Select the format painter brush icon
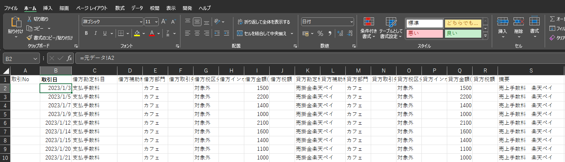Viewport: 565px width, 162px height. click(x=30, y=38)
